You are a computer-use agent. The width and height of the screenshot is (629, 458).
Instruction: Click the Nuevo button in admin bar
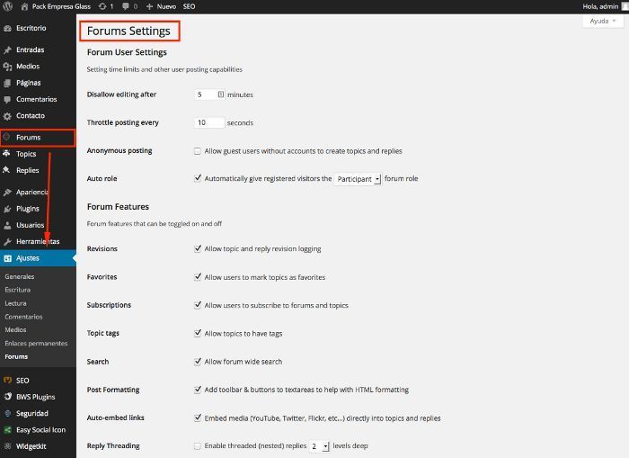click(161, 6)
